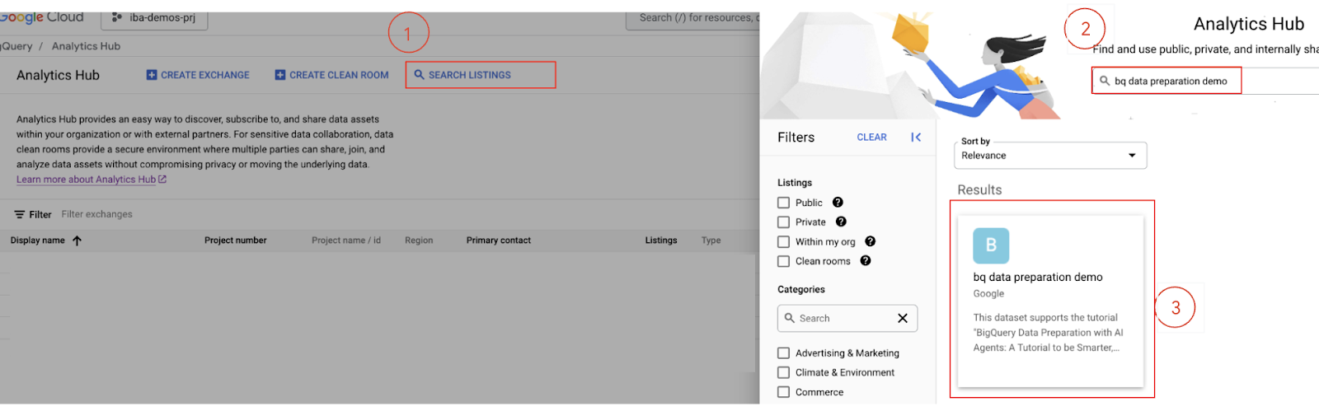Open the iba-demos-prj project selector
Screen dimensions: 1319x411
[x=155, y=17]
